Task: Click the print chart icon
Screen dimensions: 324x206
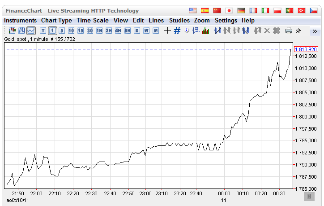Action: tap(289, 31)
